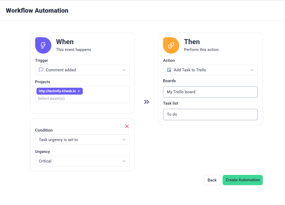The image size is (285, 205).
Task: Click the purple lightning bolt When icon
Action: click(43, 45)
